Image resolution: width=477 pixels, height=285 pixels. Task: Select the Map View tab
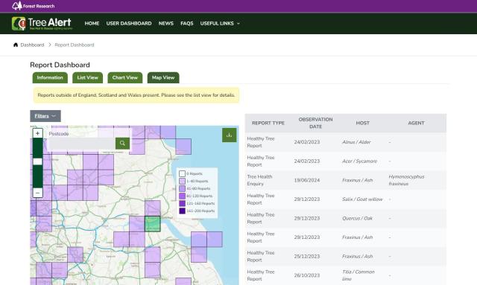pyautogui.click(x=163, y=78)
